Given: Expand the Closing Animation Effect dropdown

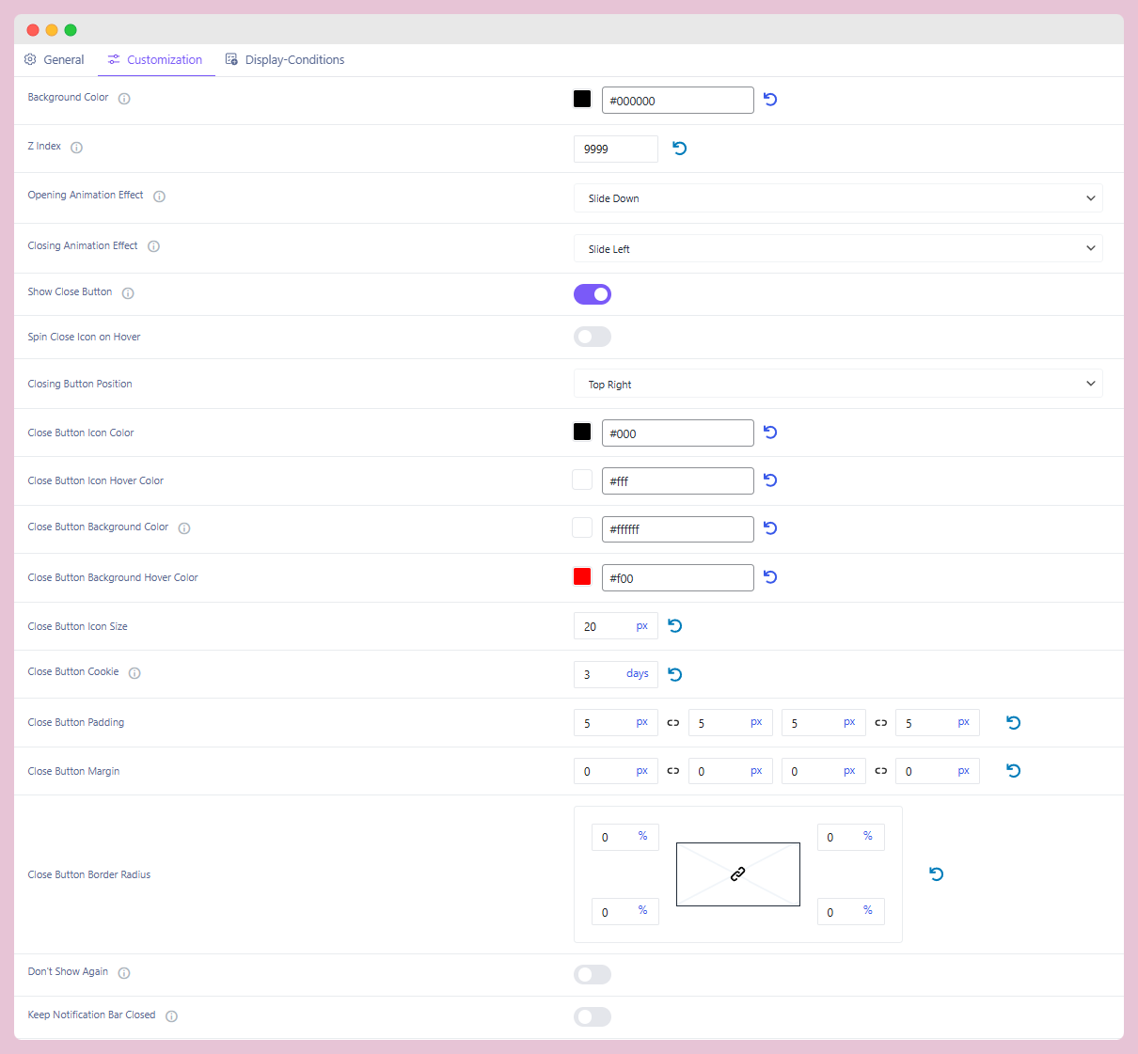Looking at the screenshot, I should [837, 249].
